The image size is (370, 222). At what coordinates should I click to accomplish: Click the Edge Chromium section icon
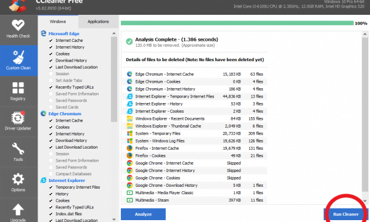pyautogui.click(x=43, y=113)
